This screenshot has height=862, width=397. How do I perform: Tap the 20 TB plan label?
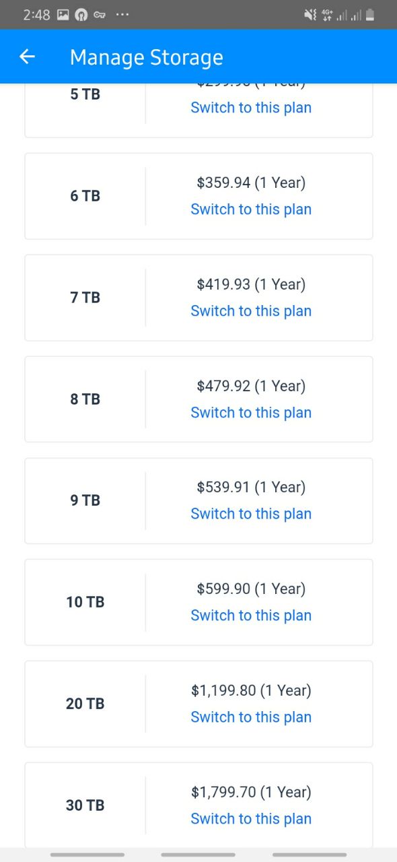(85, 704)
